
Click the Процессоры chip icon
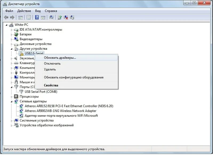point(16,97)
